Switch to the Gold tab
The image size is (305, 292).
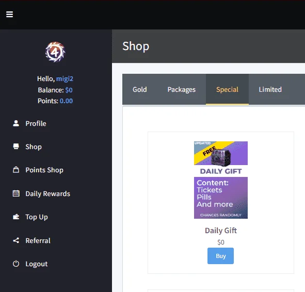coord(140,89)
